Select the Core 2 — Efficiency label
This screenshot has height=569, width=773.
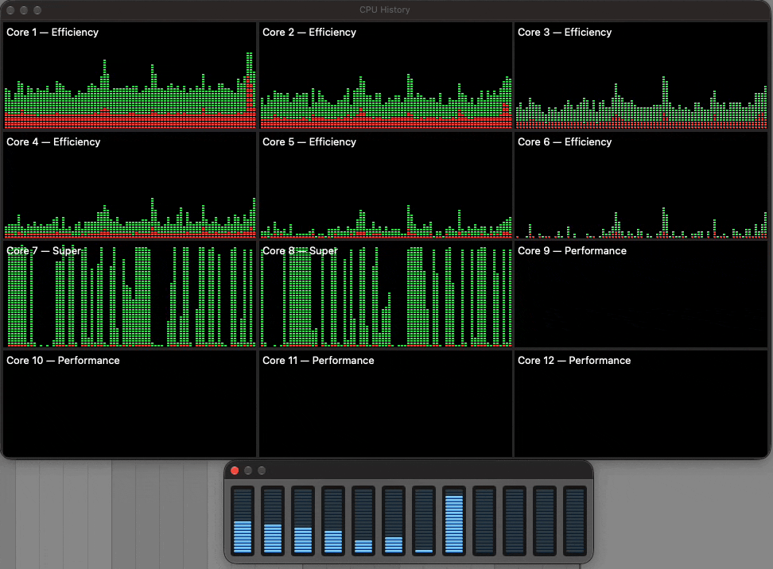coord(309,32)
